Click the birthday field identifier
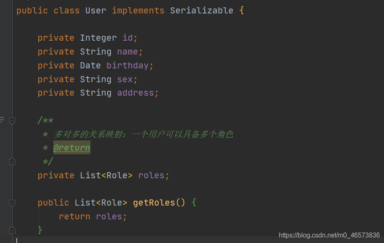 [x=127, y=66]
